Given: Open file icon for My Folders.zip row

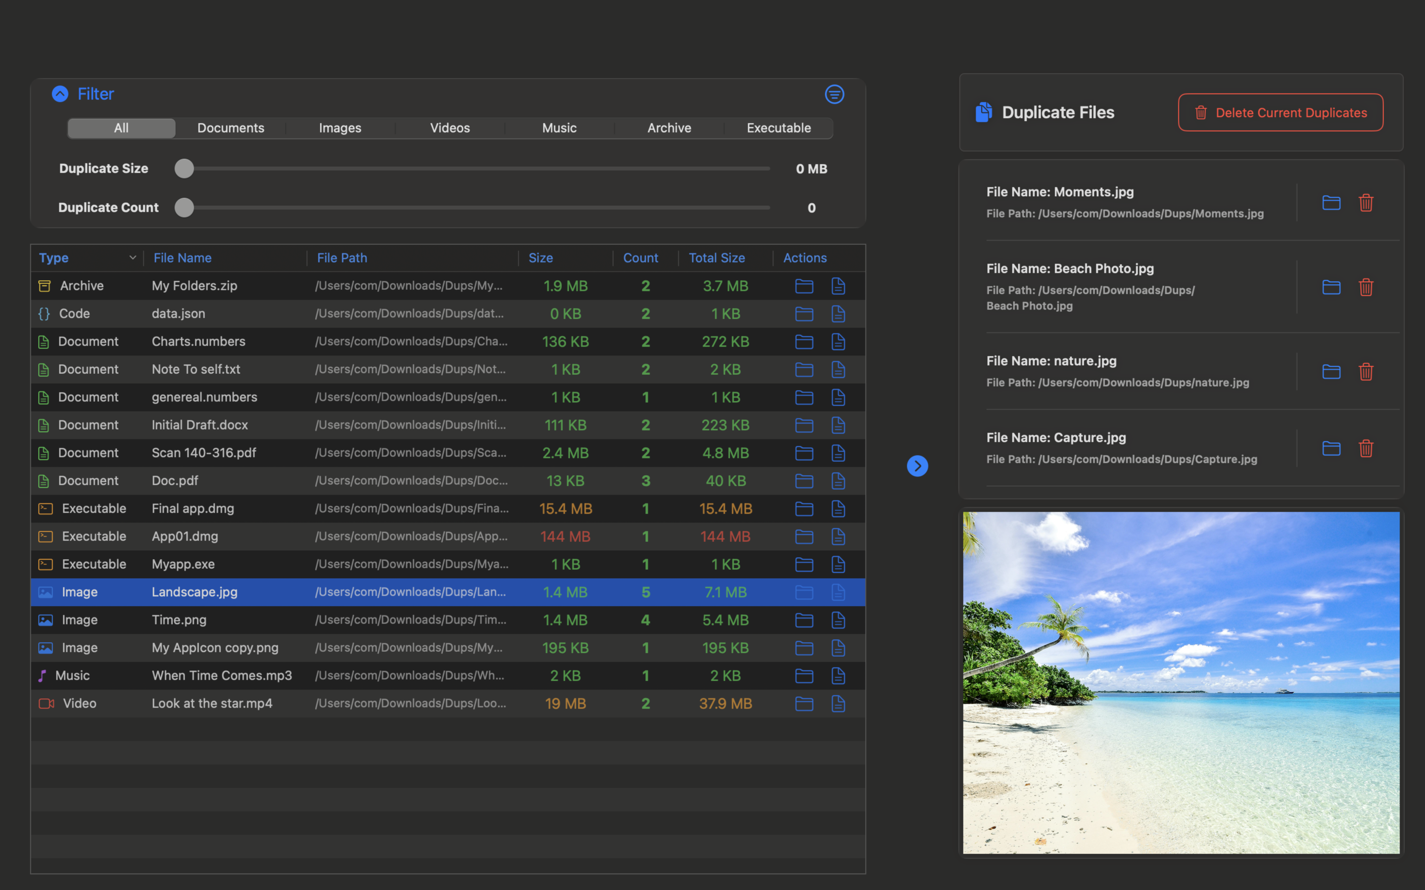Looking at the screenshot, I should (839, 286).
